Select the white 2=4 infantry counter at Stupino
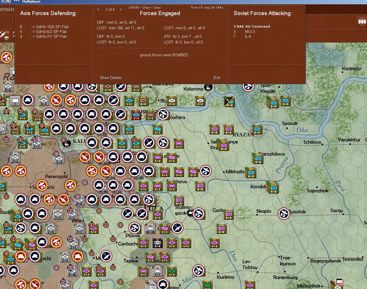The height and width of the screenshot is (289, 367). click(x=172, y=101)
